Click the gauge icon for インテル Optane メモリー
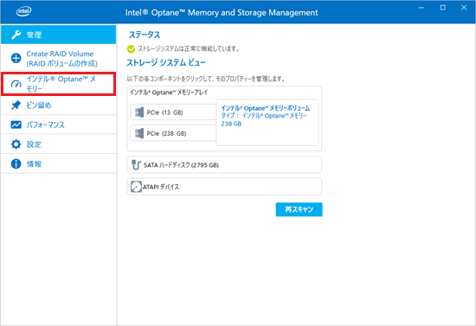The height and width of the screenshot is (326, 476). pos(16,84)
